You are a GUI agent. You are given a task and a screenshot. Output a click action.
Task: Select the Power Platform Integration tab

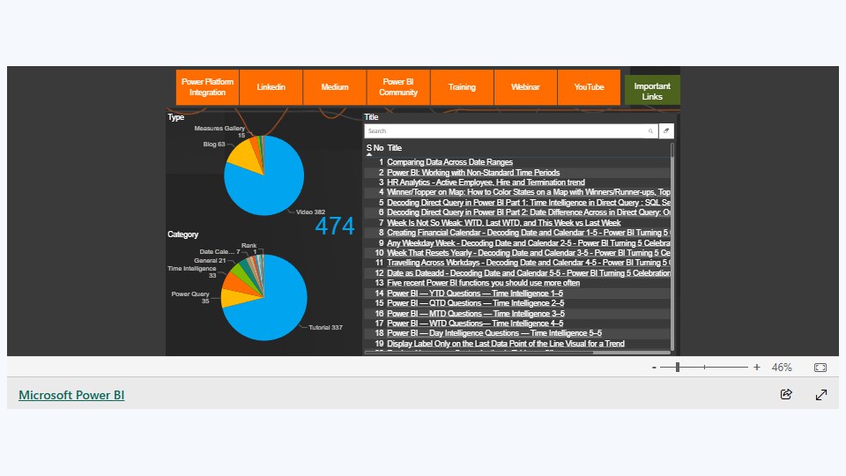click(207, 87)
